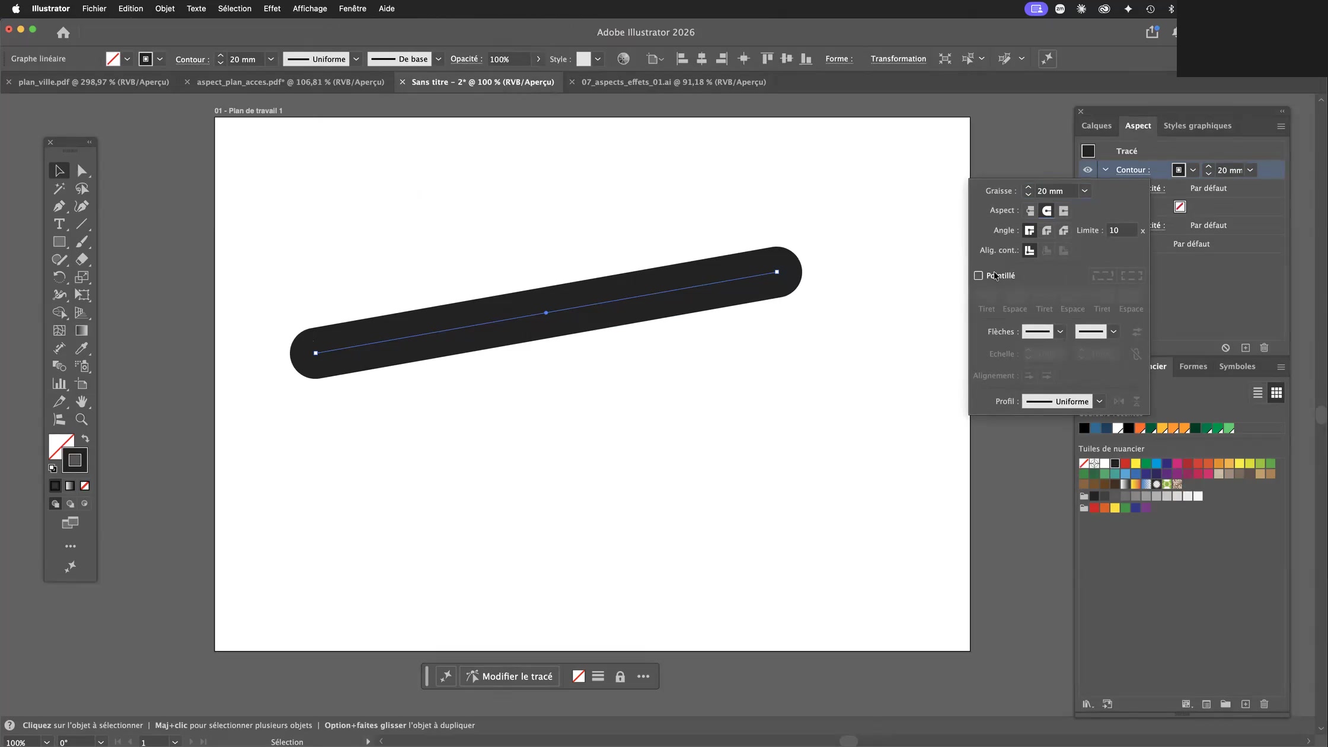The image size is (1328, 747).
Task: Toggle Contour visibility eye icon
Action: 1087,170
